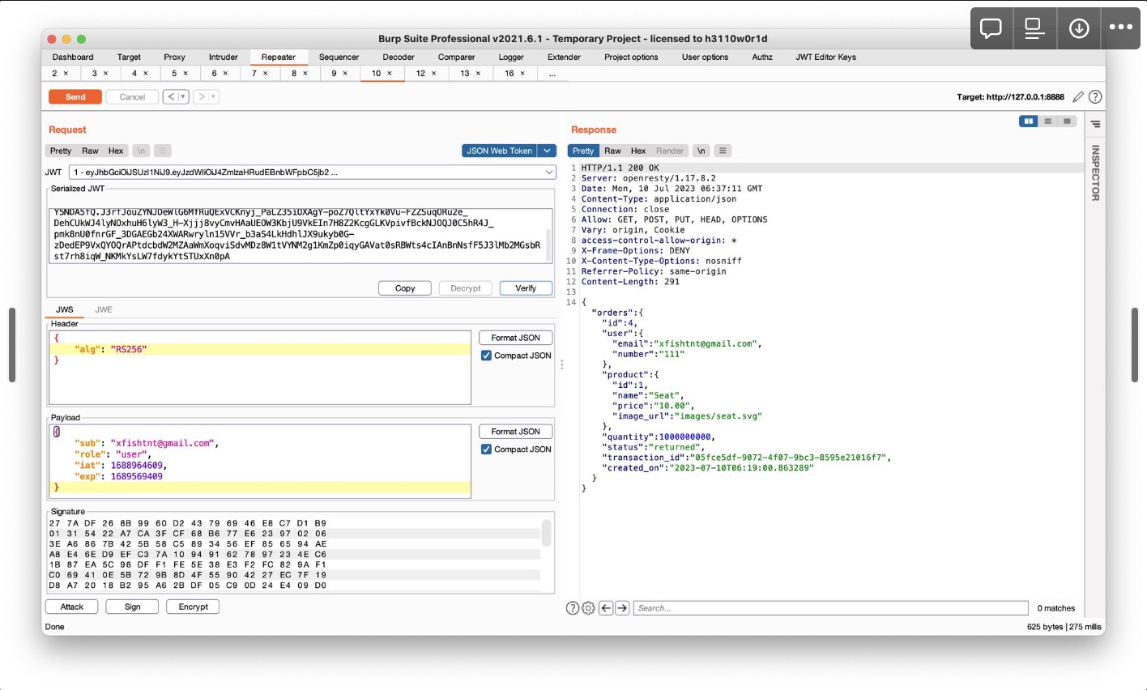Open Response message editor hamburger menu
The width and height of the screenshot is (1147, 690).
(723, 151)
